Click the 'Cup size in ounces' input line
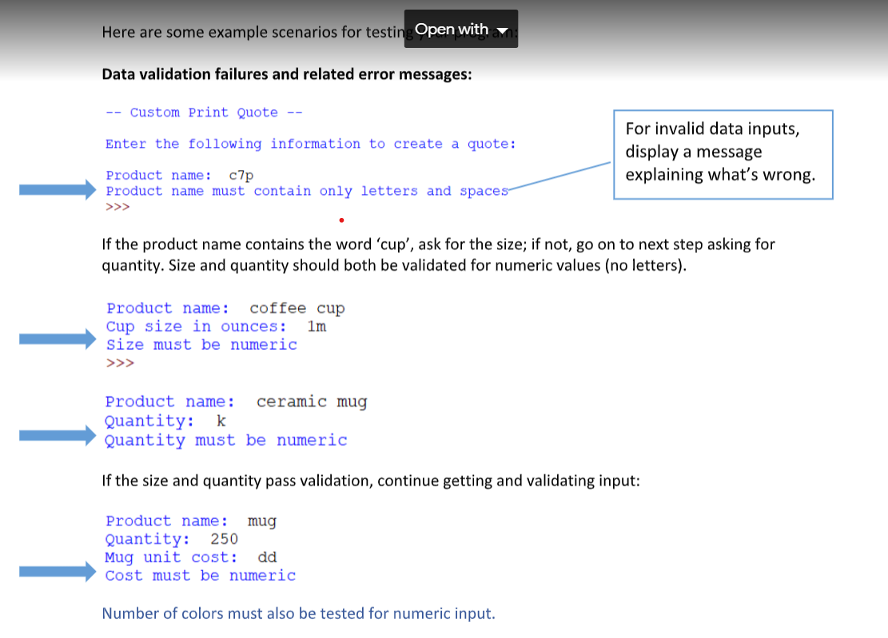The image size is (888, 638). click(216, 326)
